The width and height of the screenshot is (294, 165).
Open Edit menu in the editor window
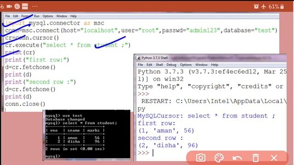coord(16,16)
